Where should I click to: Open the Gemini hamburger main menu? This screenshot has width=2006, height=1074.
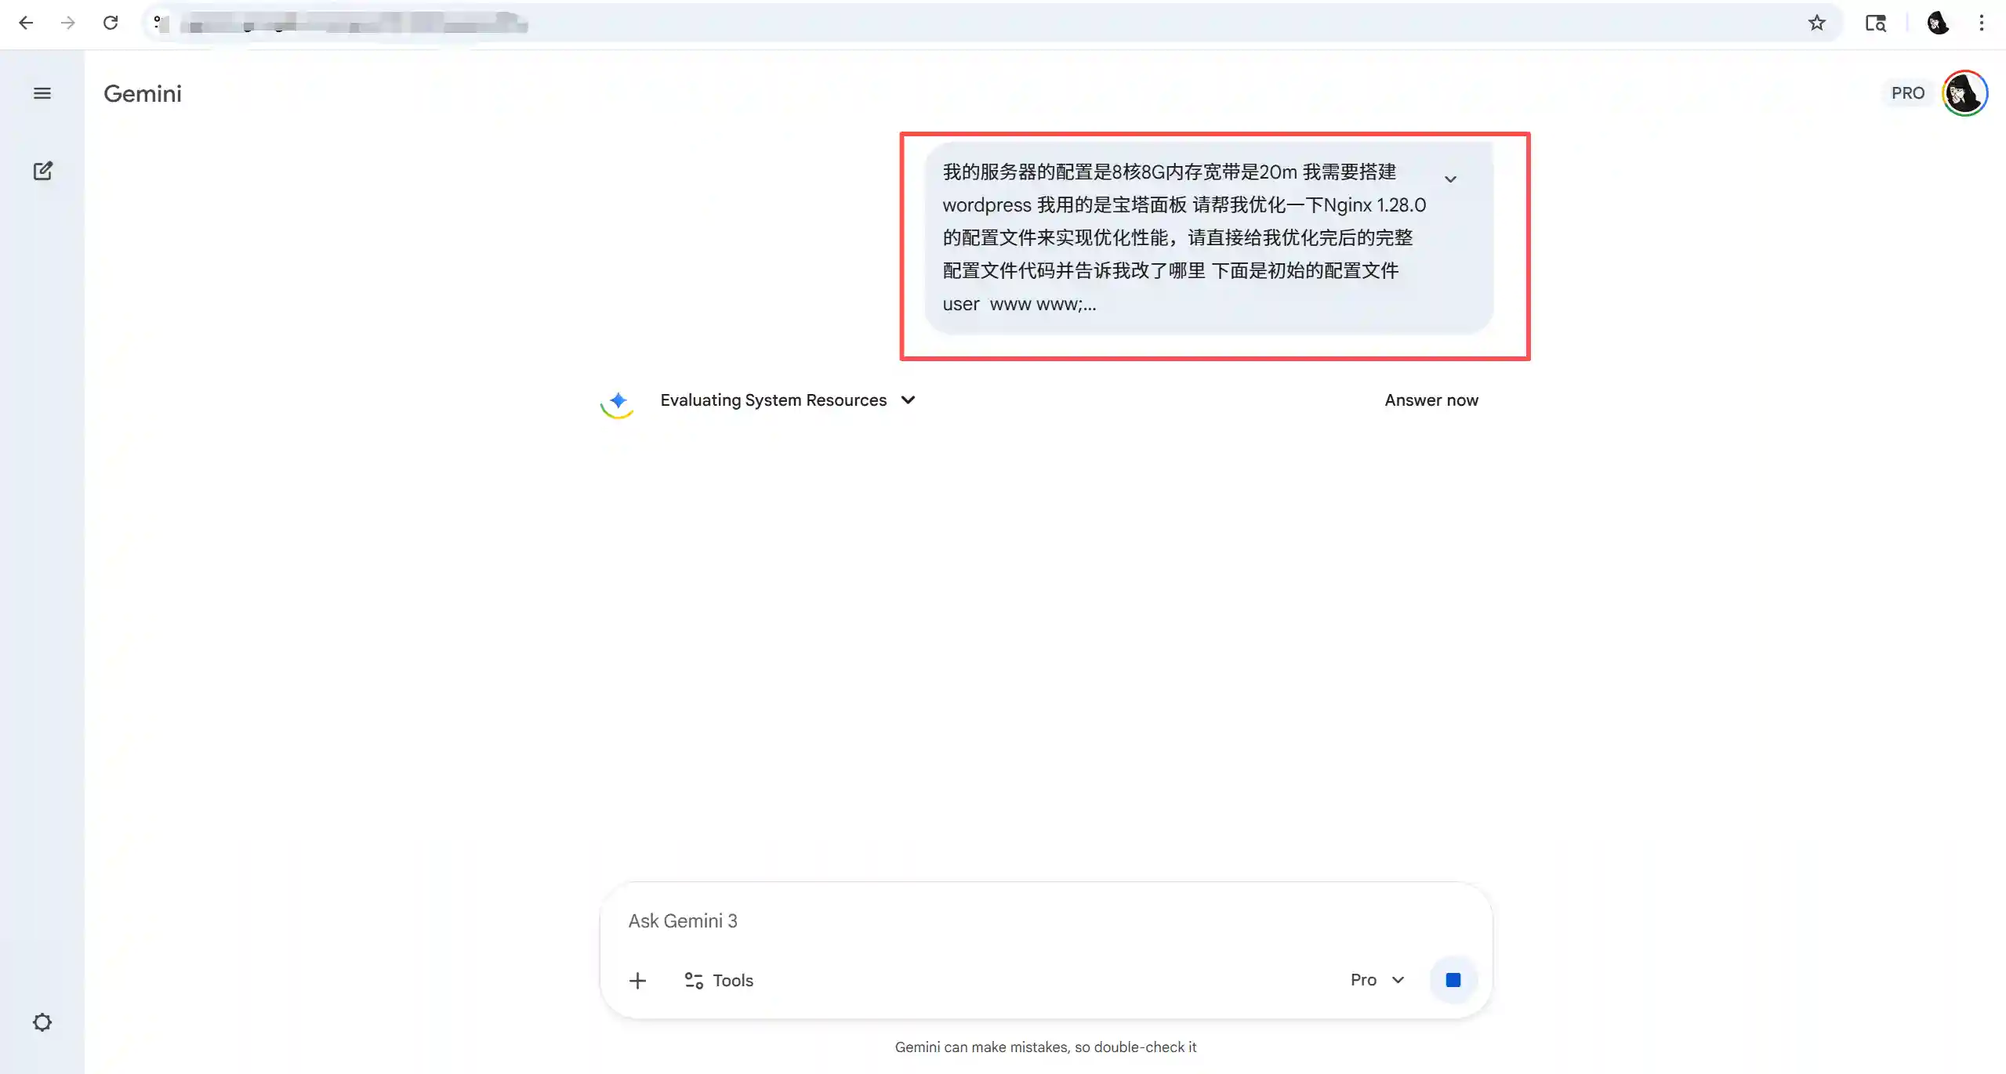[x=42, y=93]
